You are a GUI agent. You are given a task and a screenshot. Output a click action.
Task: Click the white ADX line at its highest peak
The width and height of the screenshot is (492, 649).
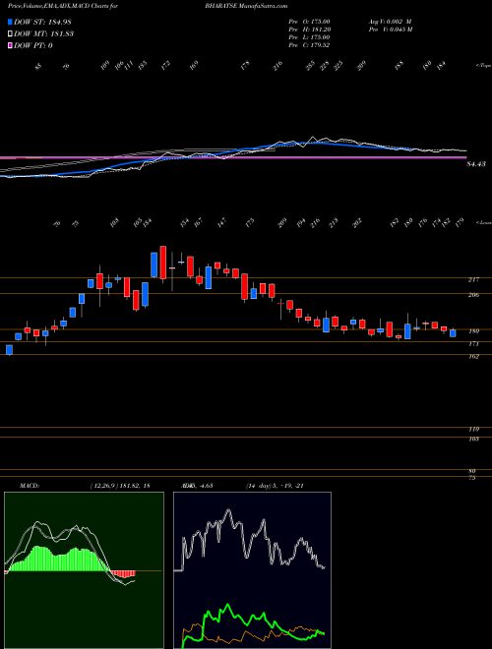pos(227,510)
